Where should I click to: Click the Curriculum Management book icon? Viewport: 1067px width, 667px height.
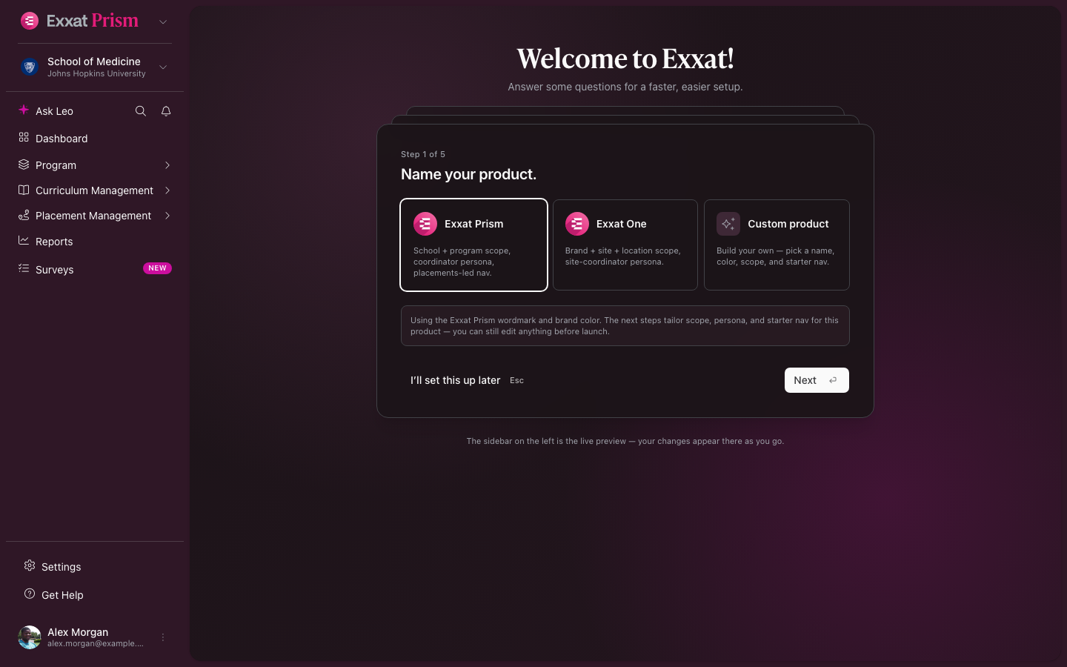(24, 190)
